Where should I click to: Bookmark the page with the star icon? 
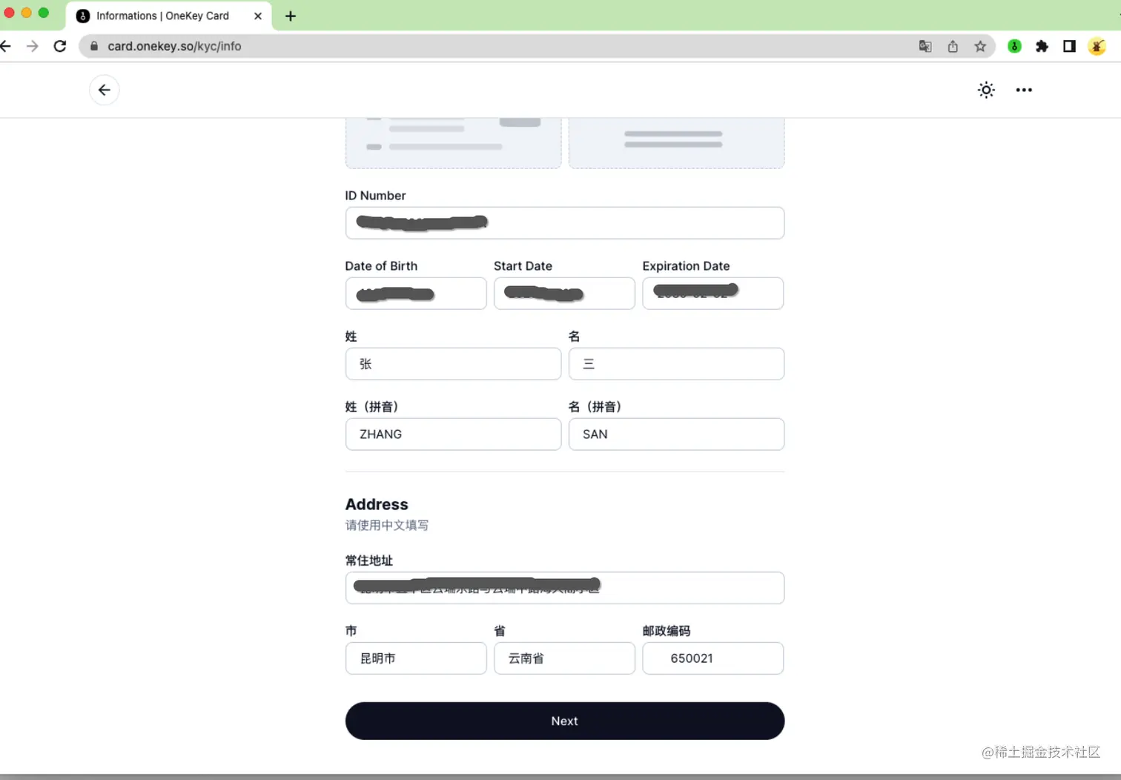point(980,46)
